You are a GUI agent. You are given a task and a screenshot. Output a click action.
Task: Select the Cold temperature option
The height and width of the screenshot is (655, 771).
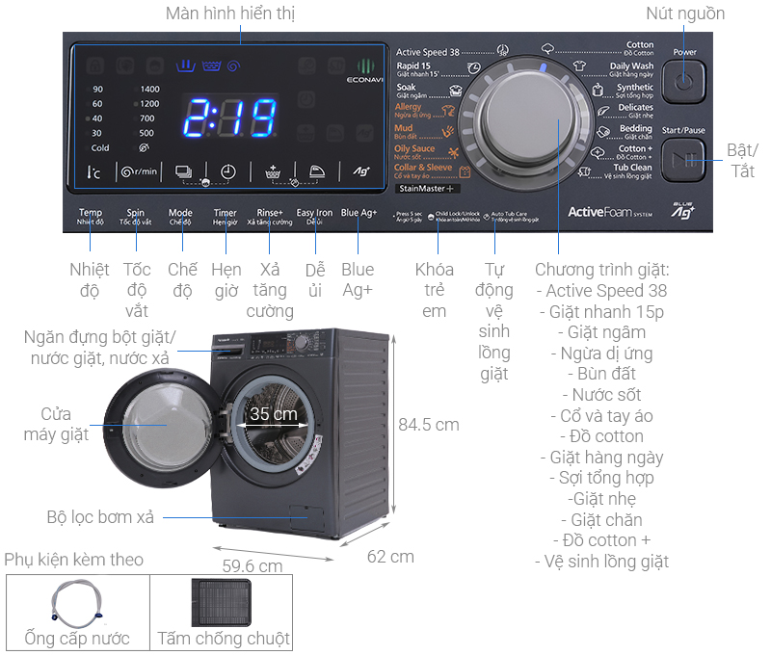pos(100,148)
